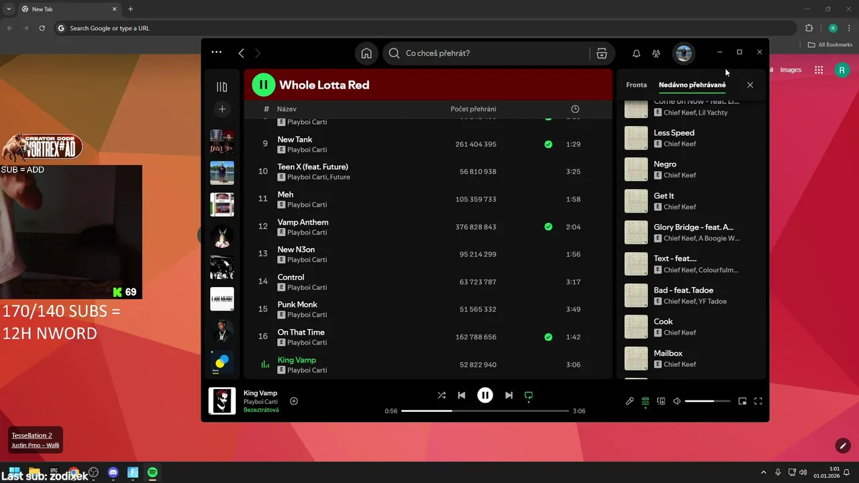Select the Nedávno přehrávané tab
The image size is (859, 483).
[692, 85]
